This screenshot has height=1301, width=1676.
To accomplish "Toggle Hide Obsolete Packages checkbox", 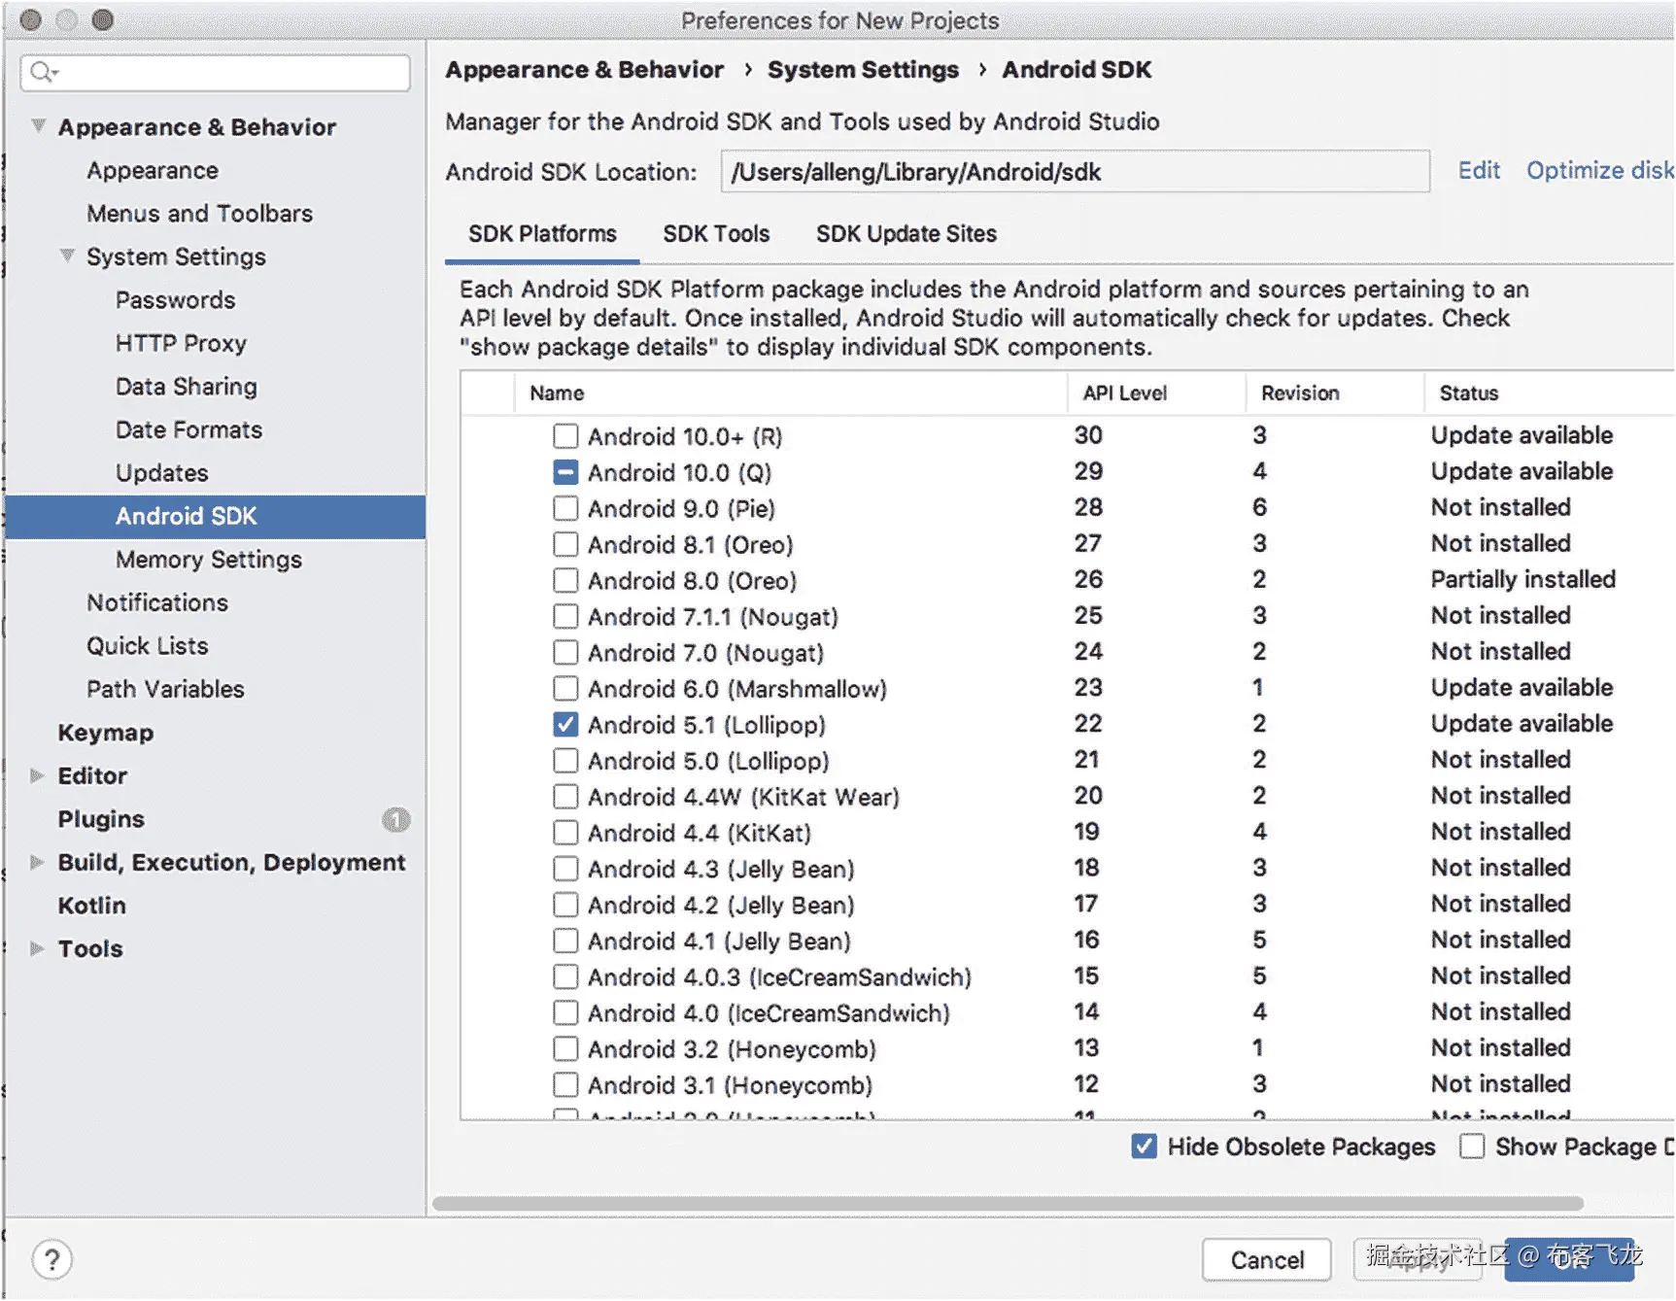I will click(1145, 1147).
